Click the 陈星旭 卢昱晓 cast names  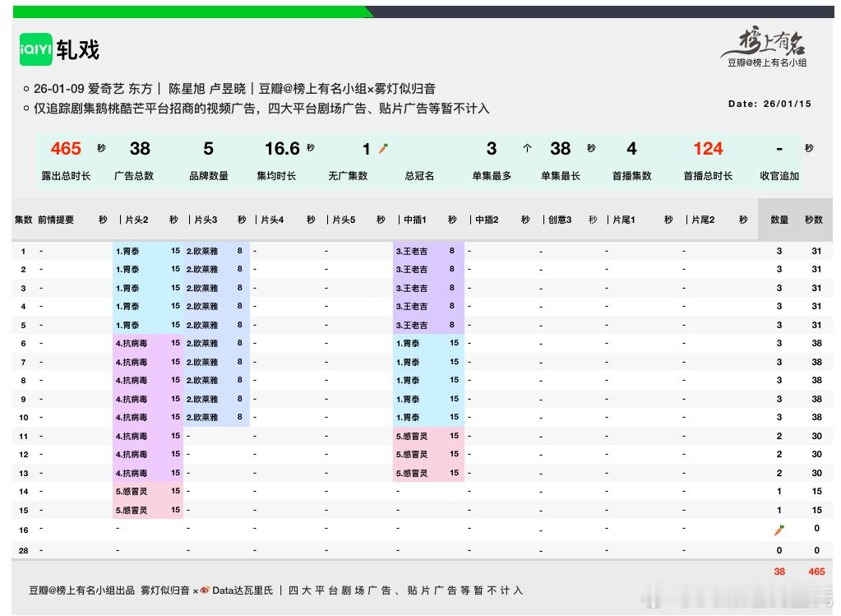point(207,89)
